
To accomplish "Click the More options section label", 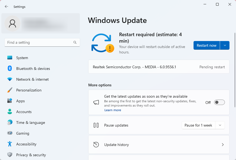I will pos(100,85).
